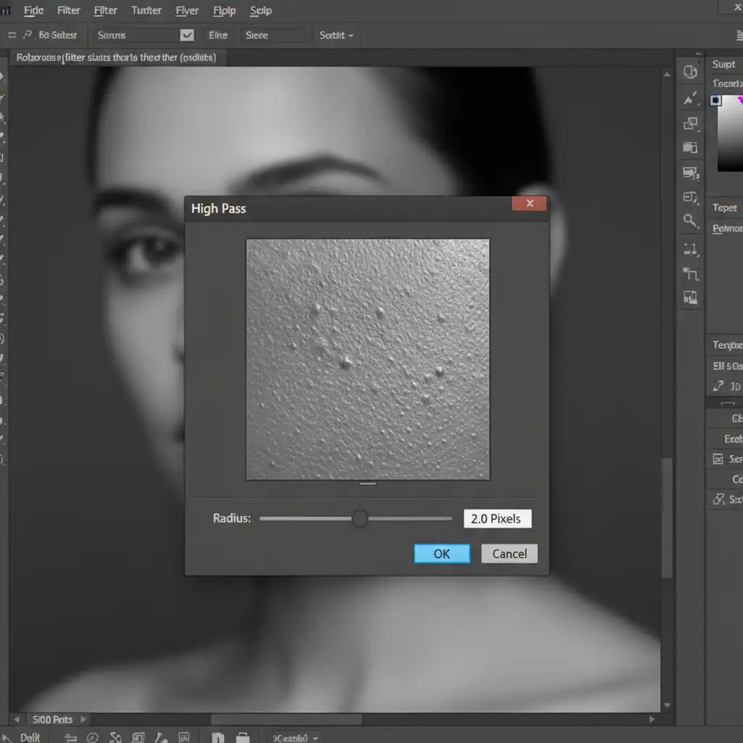
Task: Click the circular icon in bottom status bar
Action: 92,737
